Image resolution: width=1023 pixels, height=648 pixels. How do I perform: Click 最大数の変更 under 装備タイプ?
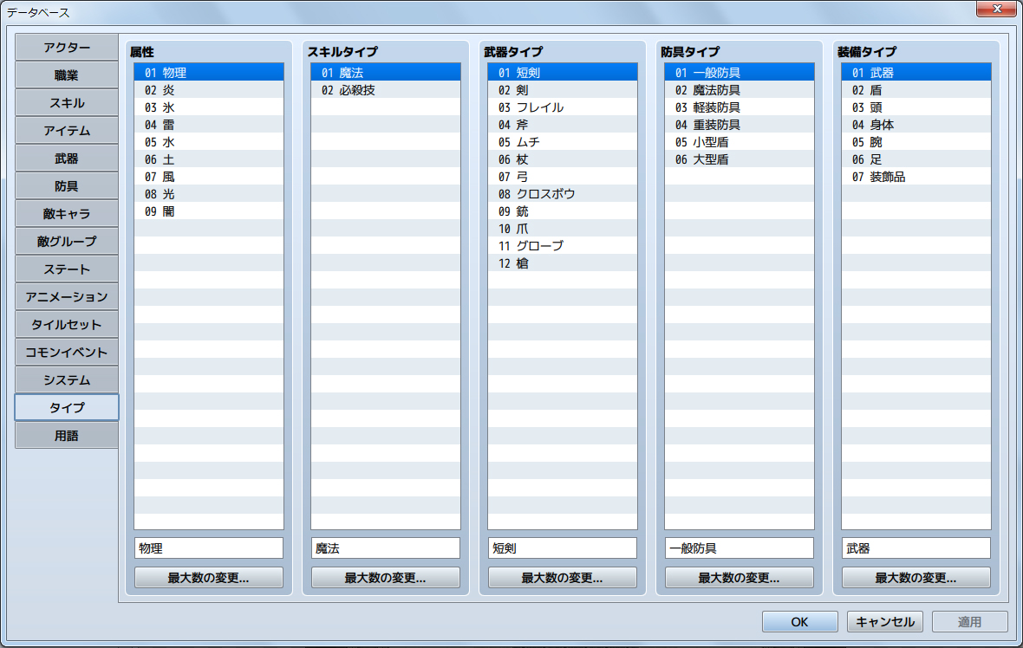click(x=916, y=578)
